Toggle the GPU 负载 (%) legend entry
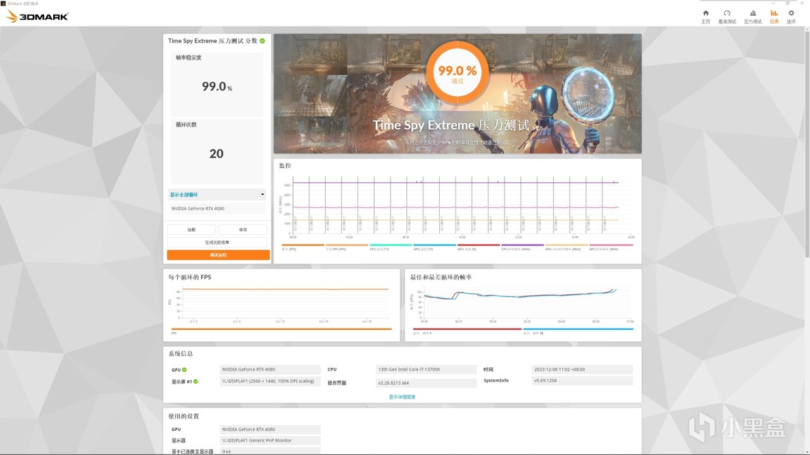The image size is (810, 455). coord(478,247)
